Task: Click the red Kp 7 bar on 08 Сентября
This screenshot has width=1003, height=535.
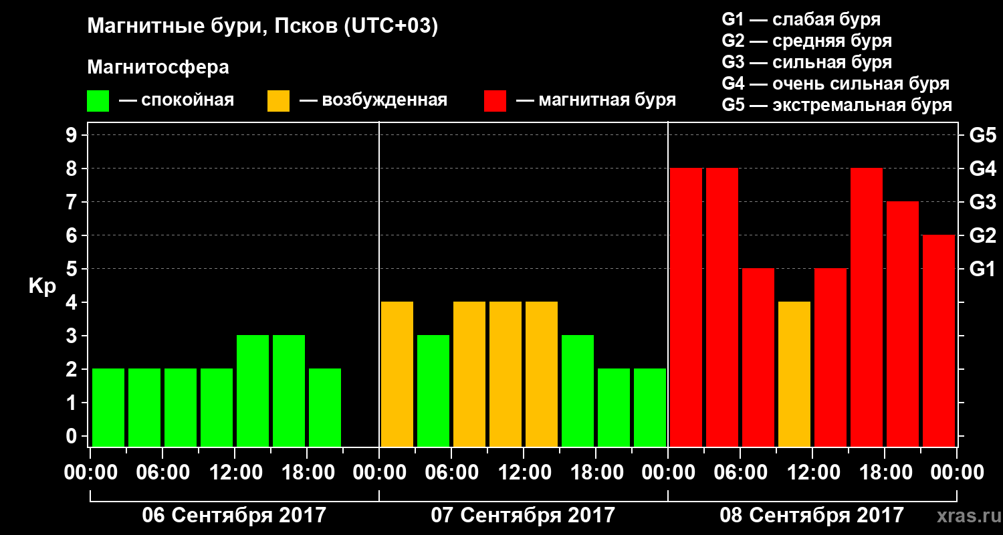Action: tap(903, 324)
